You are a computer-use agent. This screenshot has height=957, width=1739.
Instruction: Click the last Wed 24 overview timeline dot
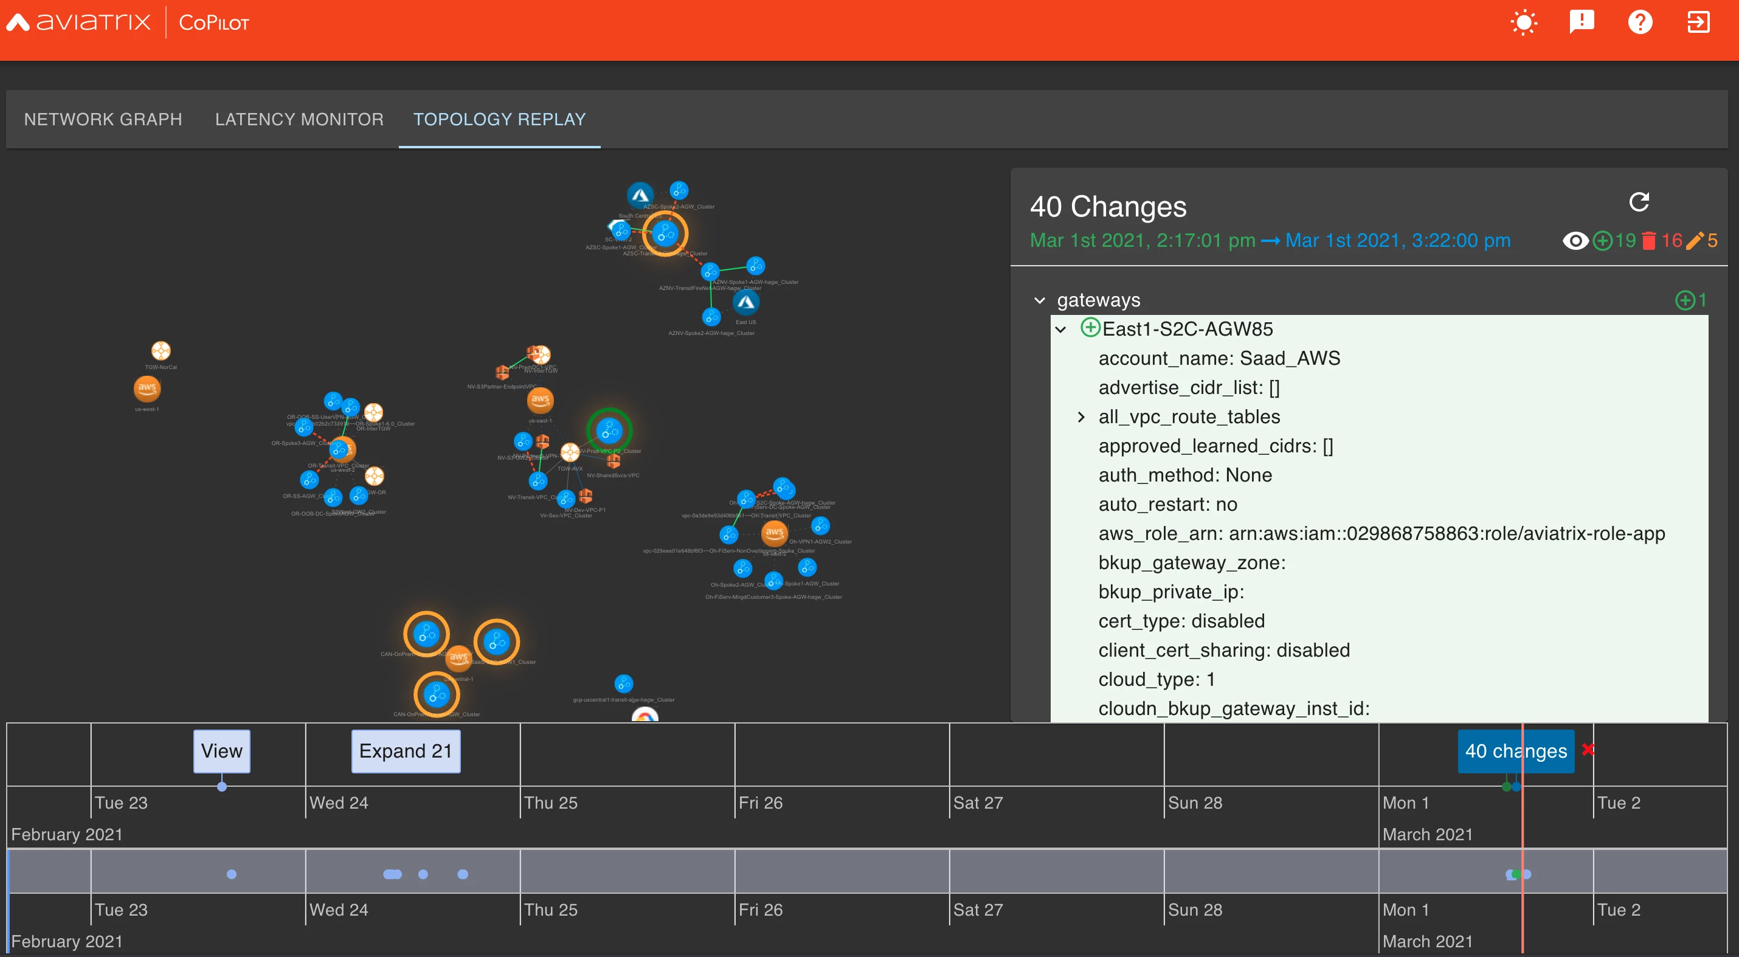(463, 874)
